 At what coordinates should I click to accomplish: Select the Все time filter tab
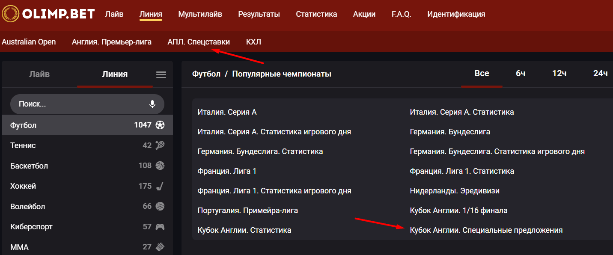[x=482, y=74]
